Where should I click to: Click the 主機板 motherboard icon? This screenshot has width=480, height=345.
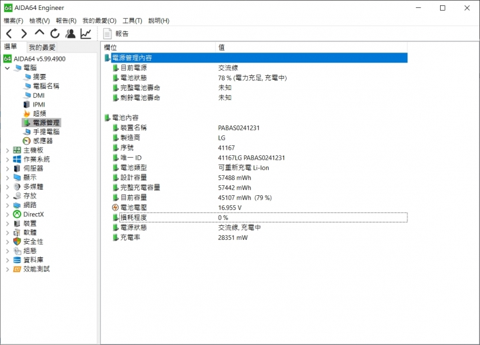[x=17, y=150]
